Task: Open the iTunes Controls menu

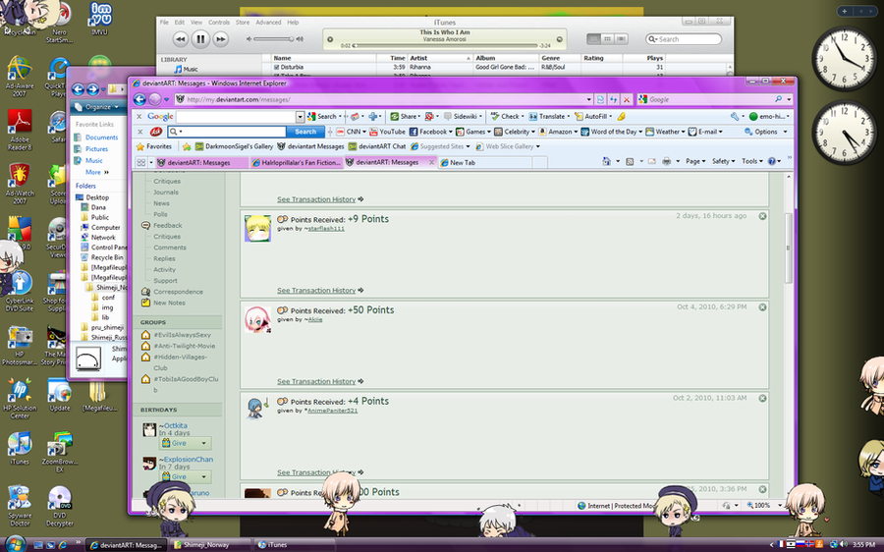Action: (x=219, y=22)
